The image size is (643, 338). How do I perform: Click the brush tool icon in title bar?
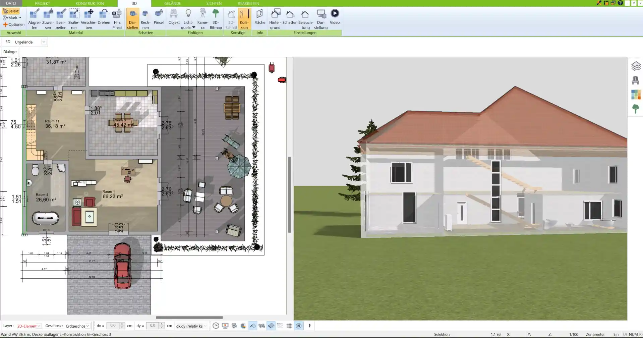click(x=599, y=3)
